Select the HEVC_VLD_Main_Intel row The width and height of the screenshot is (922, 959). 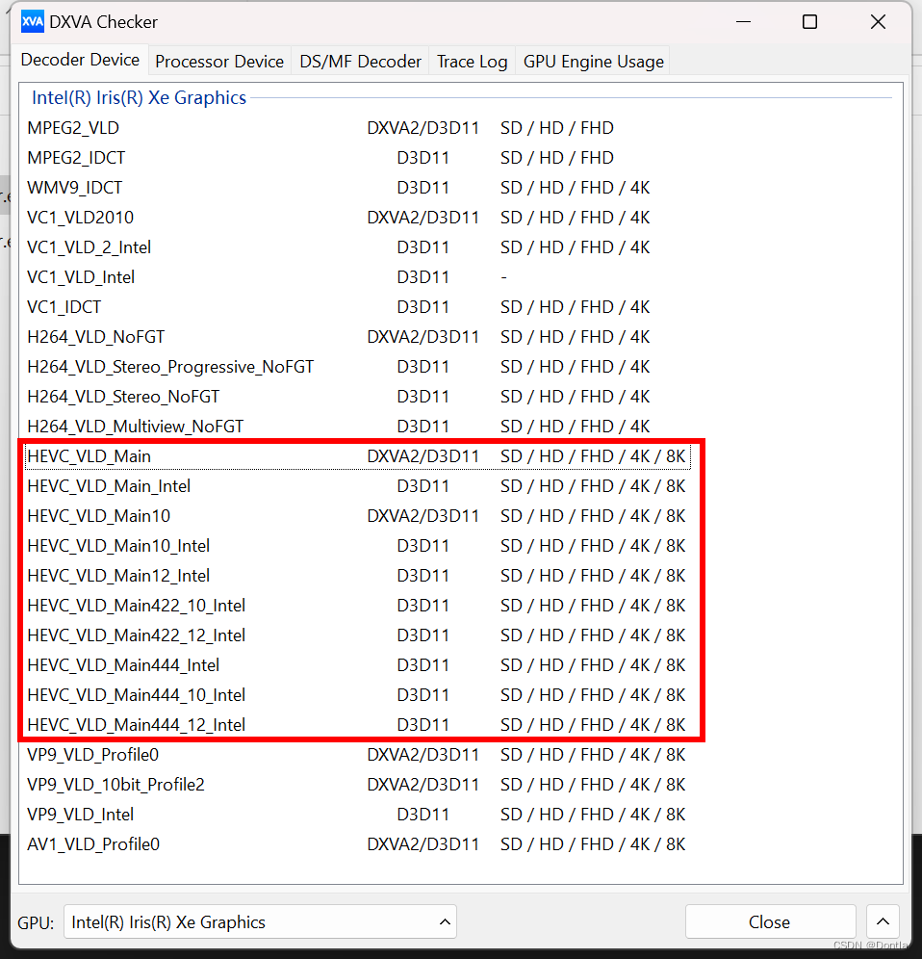point(358,486)
